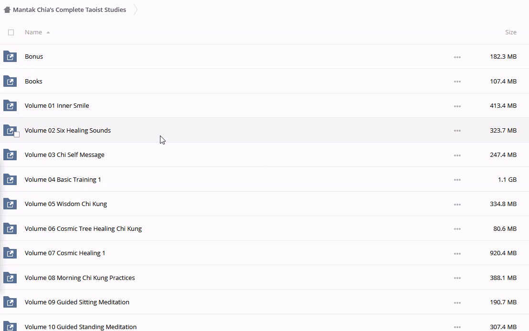529x331 pixels.
Task: Open the Volume 06 Cosmic Tree Healing folder
Action: [83, 228]
